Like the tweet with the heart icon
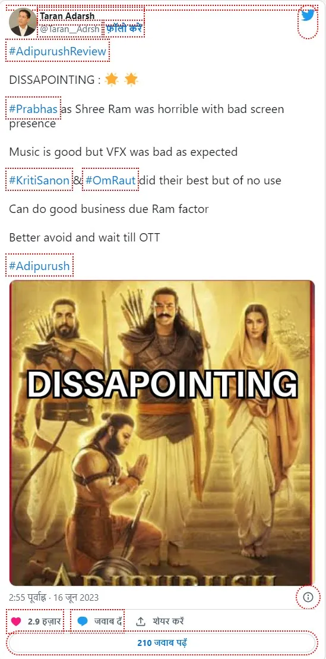Screen dimensions: 326x659 pos(16,621)
